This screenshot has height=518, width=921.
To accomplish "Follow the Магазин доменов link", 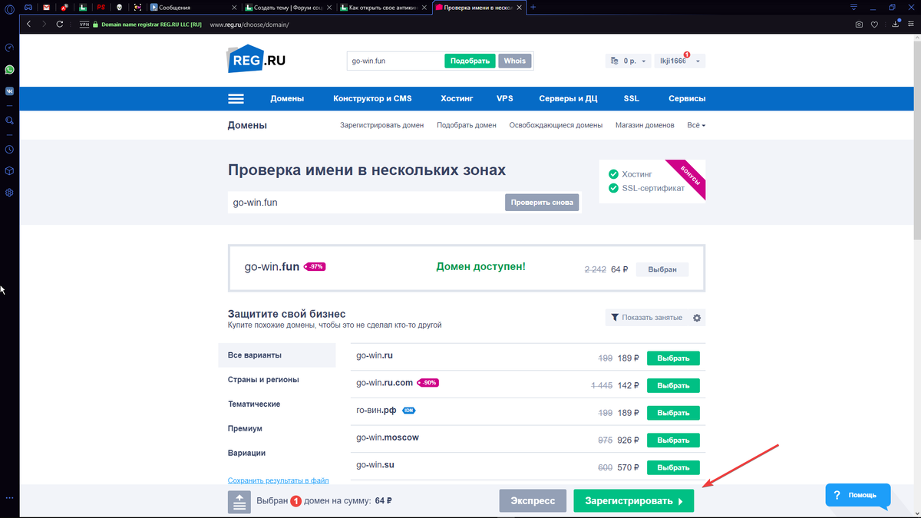I will [645, 125].
